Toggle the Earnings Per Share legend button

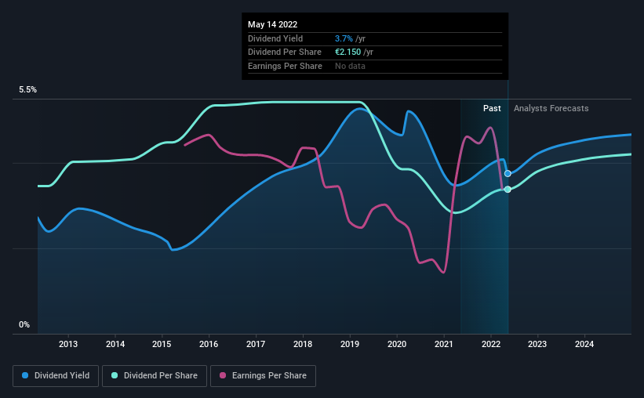[263, 376]
